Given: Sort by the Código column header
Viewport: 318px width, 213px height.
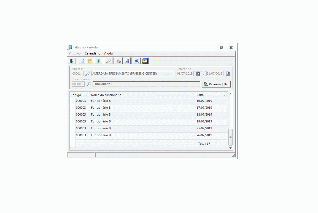Looking at the screenshot, I should [x=80, y=95].
